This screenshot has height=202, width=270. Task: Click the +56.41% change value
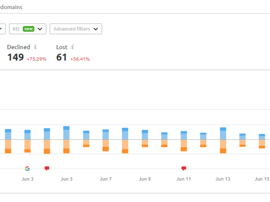80,59
